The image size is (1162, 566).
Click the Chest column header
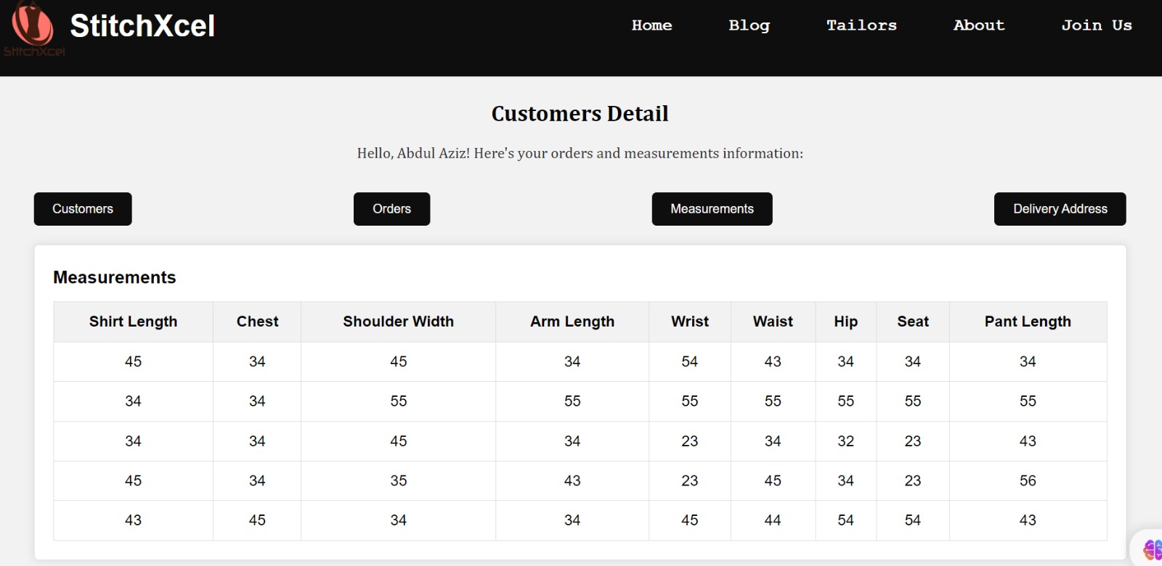pos(257,321)
